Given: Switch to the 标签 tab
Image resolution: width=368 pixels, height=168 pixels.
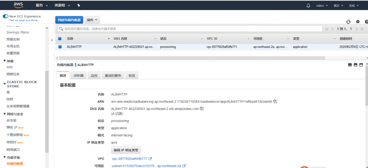Looking at the screenshot, I should (132, 75).
